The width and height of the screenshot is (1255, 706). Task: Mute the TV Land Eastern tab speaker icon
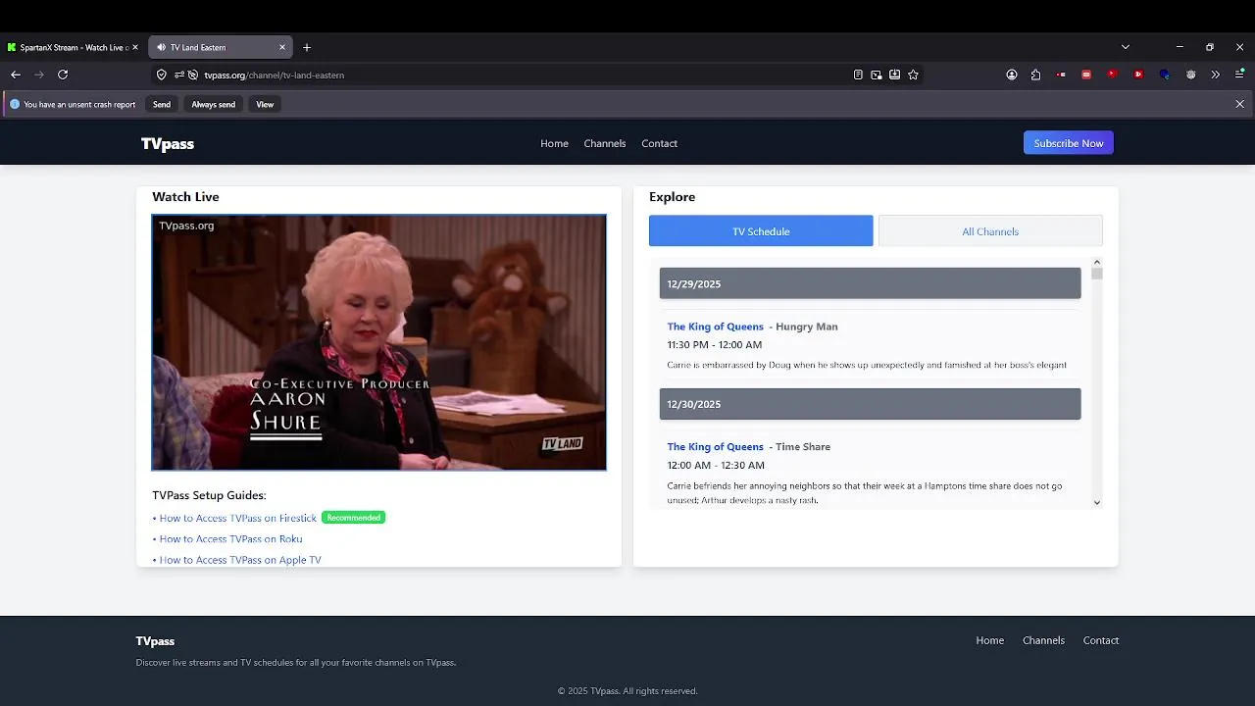pos(161,47)
